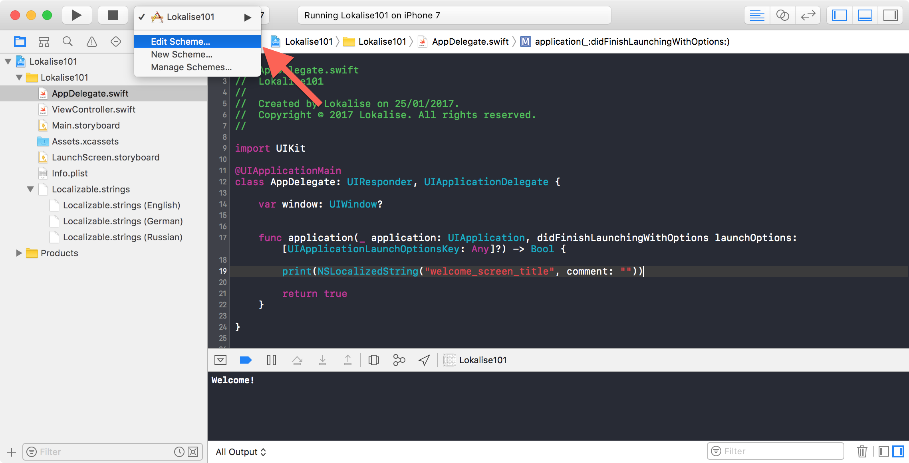This screenshot has height=463, width=909.
Task: Open Localizable.strings (English)
Action: [x=104, y=205]
